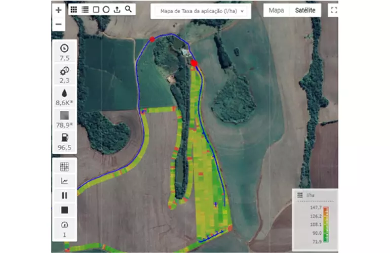Pause the route playback
This screenshot has width=390, height=253.
pyautogui.click(x=64, y=195)
